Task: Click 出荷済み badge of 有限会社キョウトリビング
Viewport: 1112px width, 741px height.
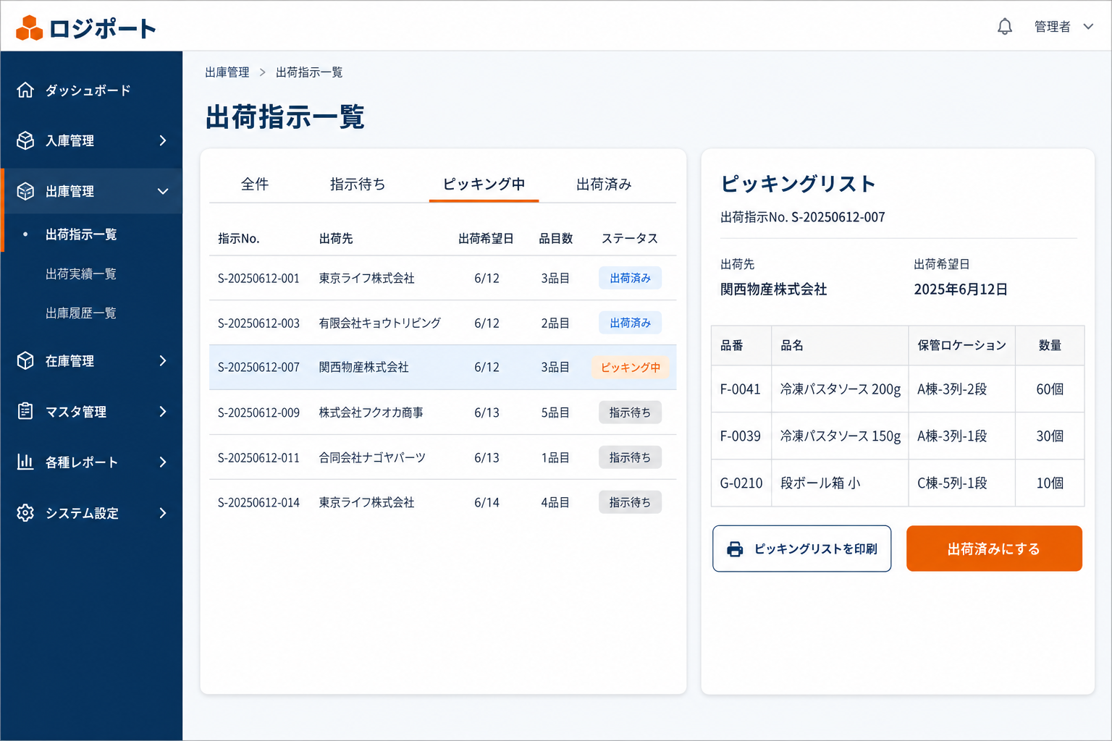Action: point(630,323)
